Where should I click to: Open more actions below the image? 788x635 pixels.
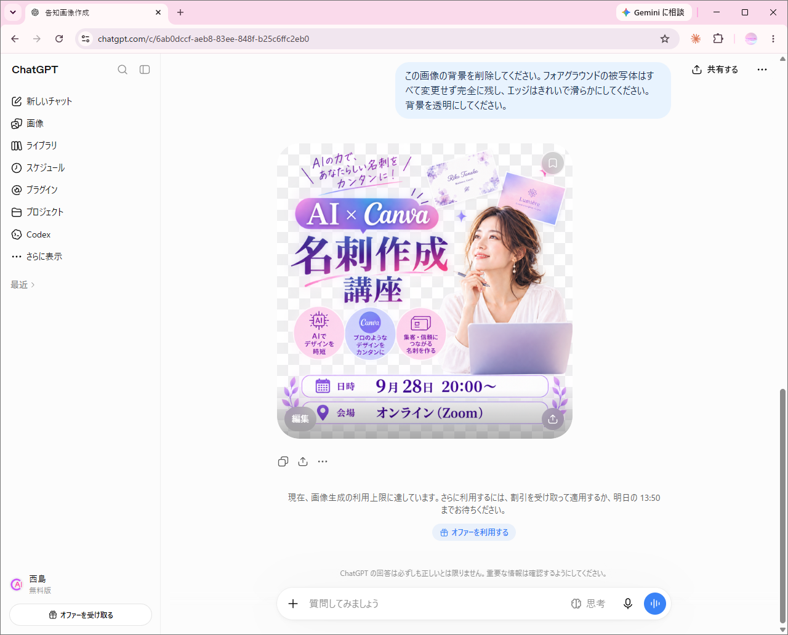(x=323, y=461)
